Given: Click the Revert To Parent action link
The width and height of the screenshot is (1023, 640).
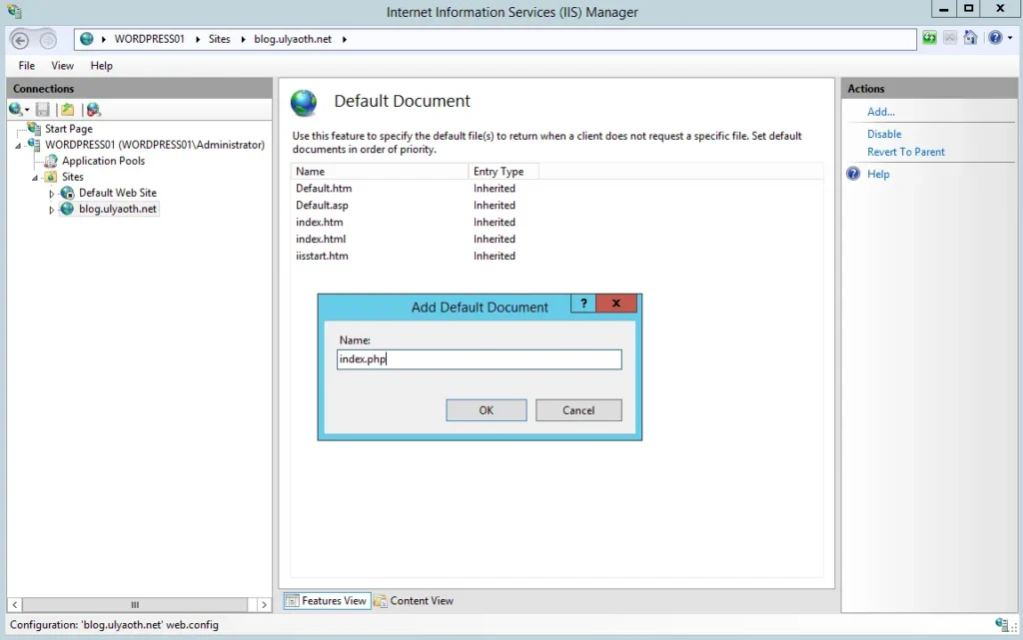Looking at the screenshot, I should (x=905, y=152).
